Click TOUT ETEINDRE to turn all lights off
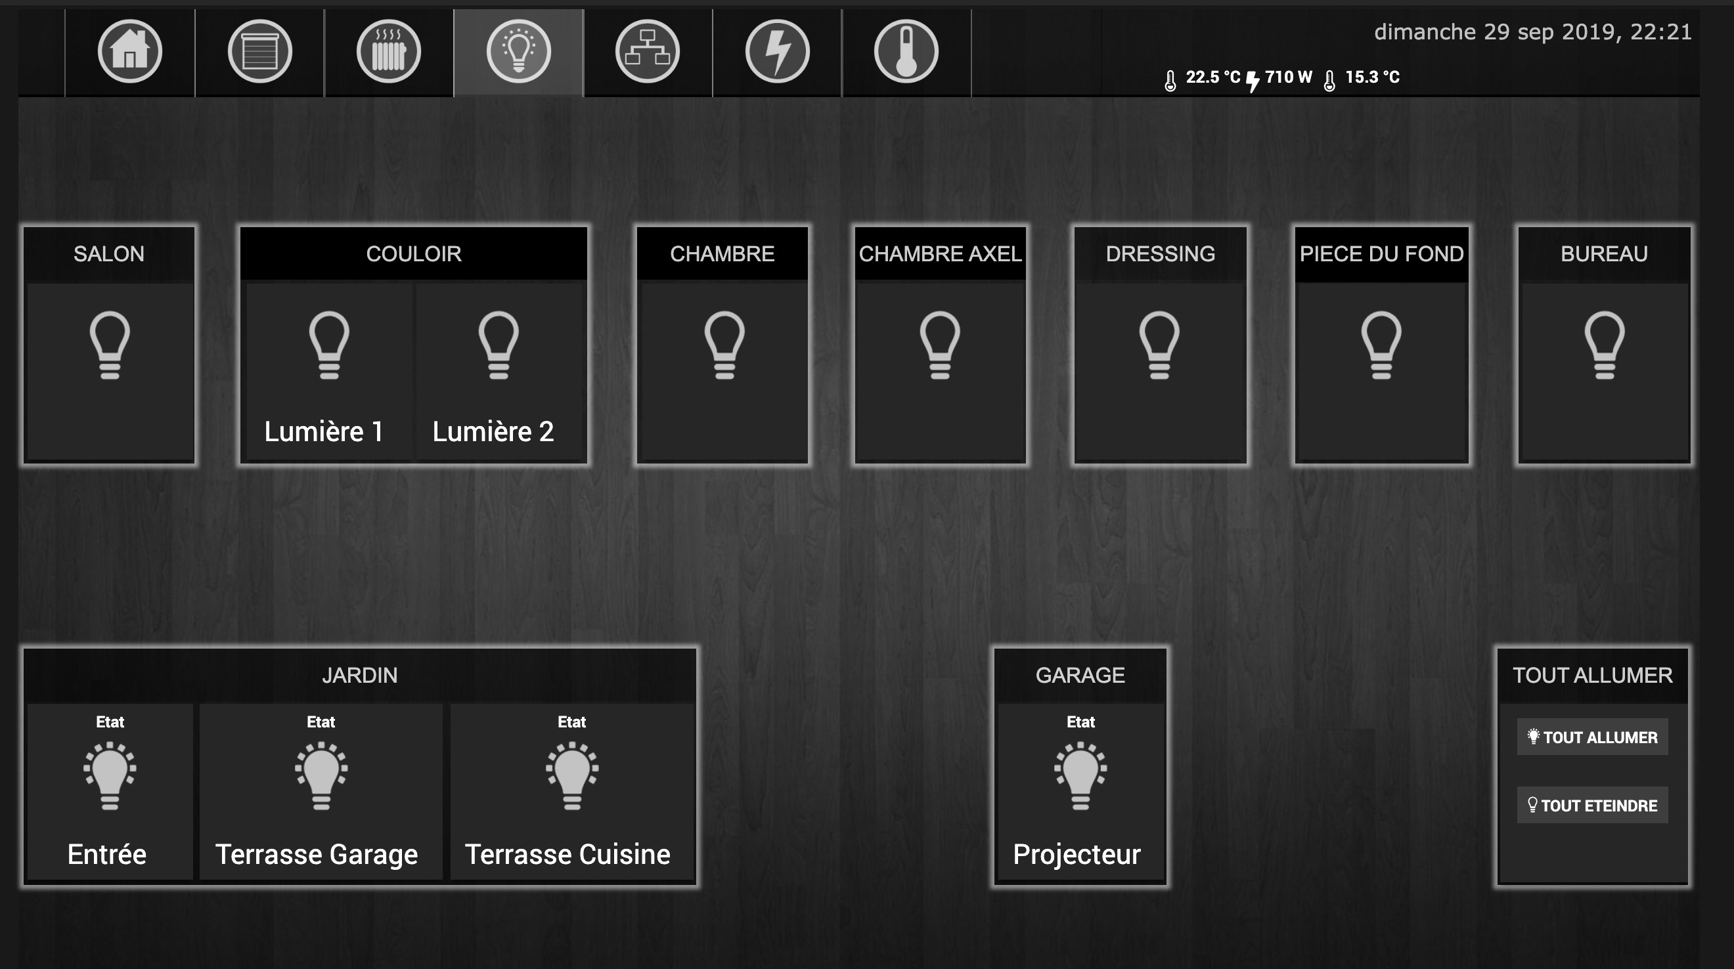1734x969 pixels. (1595, 805)
